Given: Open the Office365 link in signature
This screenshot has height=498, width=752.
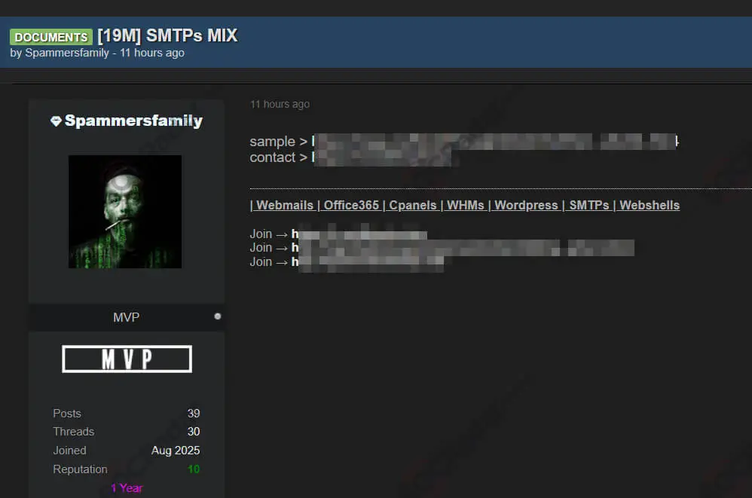Looking at the screenshot, I should pyautogui.click(x=351, y=205).
